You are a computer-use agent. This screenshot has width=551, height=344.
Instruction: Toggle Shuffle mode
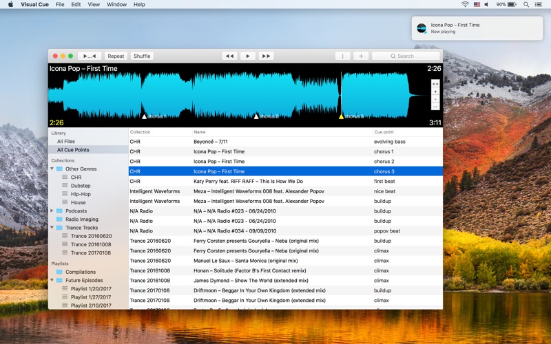pos(142,56)
